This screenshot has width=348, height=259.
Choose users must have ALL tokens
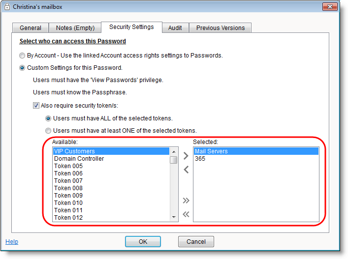(48, 118)
